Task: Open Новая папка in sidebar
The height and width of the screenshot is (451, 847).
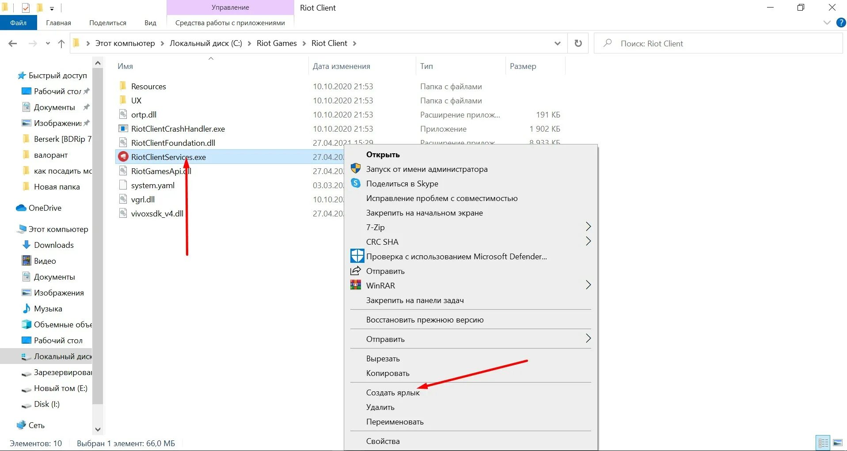Action: [x=57, y=187]
